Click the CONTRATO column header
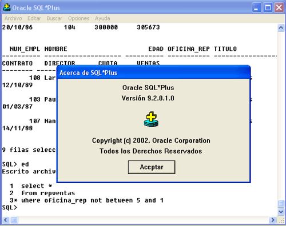Image resolution: width=286 pixels, height=226 pixels. coord(17,63)
